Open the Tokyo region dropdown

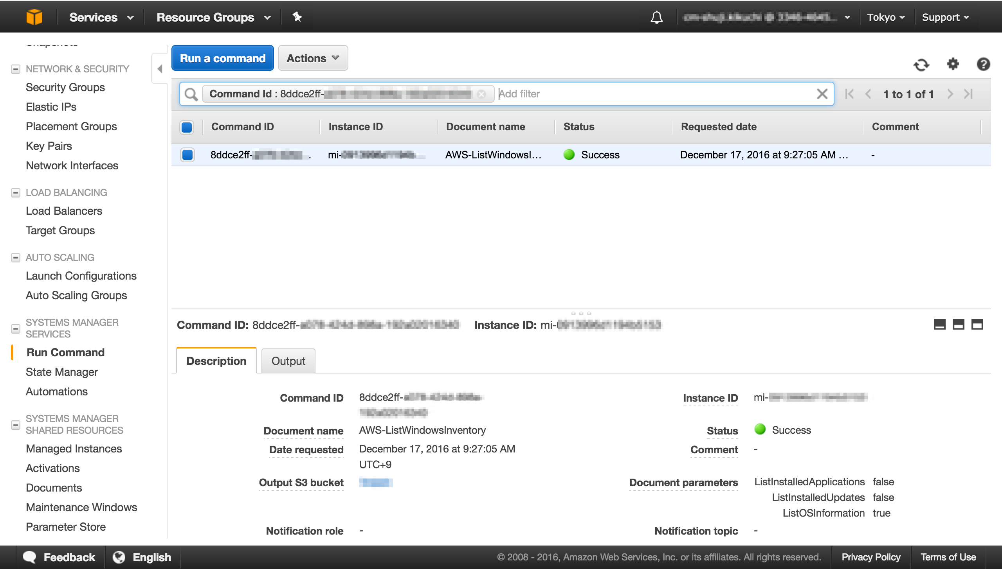(886, 17)
